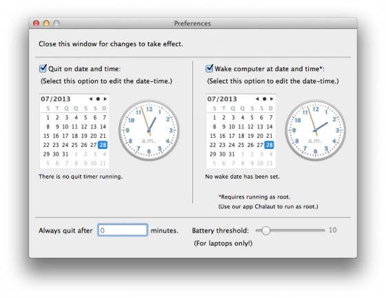Uncheck Quit on date and time

point(43,68)
